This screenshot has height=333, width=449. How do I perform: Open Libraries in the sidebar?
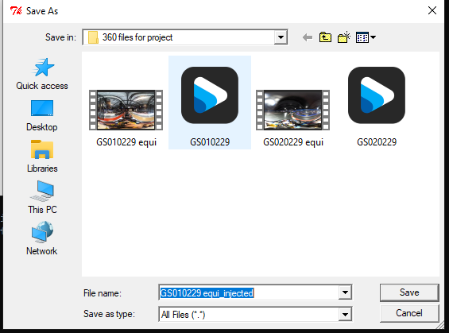click(x=42, y=157)
